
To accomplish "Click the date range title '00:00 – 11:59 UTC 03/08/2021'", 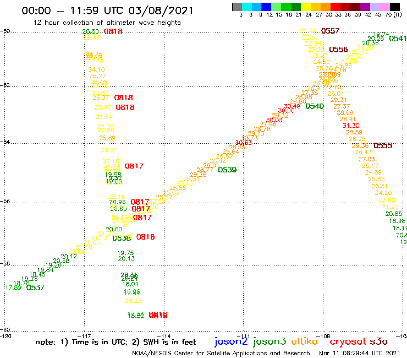I will [107, 10].
